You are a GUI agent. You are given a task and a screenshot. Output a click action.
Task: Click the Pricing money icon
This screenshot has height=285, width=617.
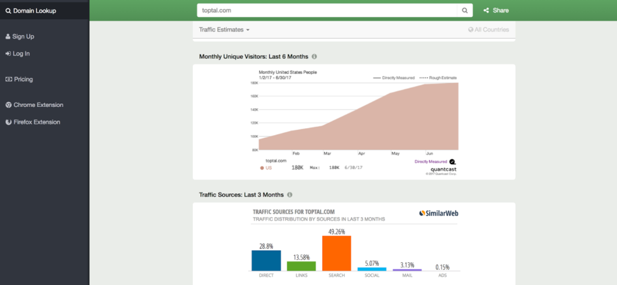[8, 79]
